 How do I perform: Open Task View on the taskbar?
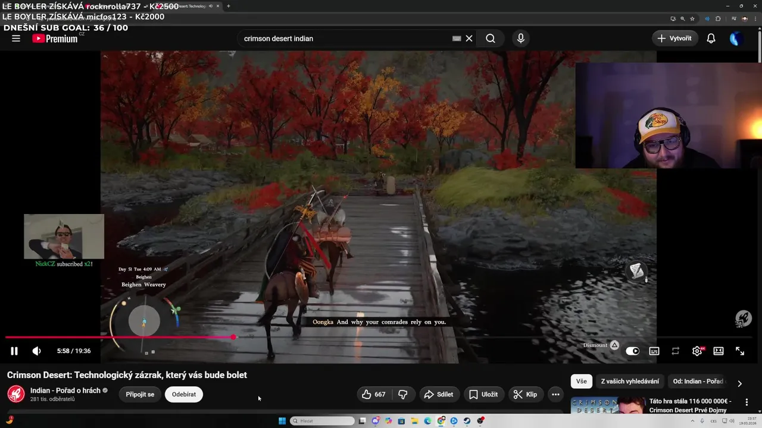tap(363, 421)
